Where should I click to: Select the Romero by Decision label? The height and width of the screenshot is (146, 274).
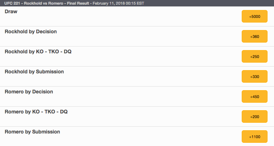(29, 92)
